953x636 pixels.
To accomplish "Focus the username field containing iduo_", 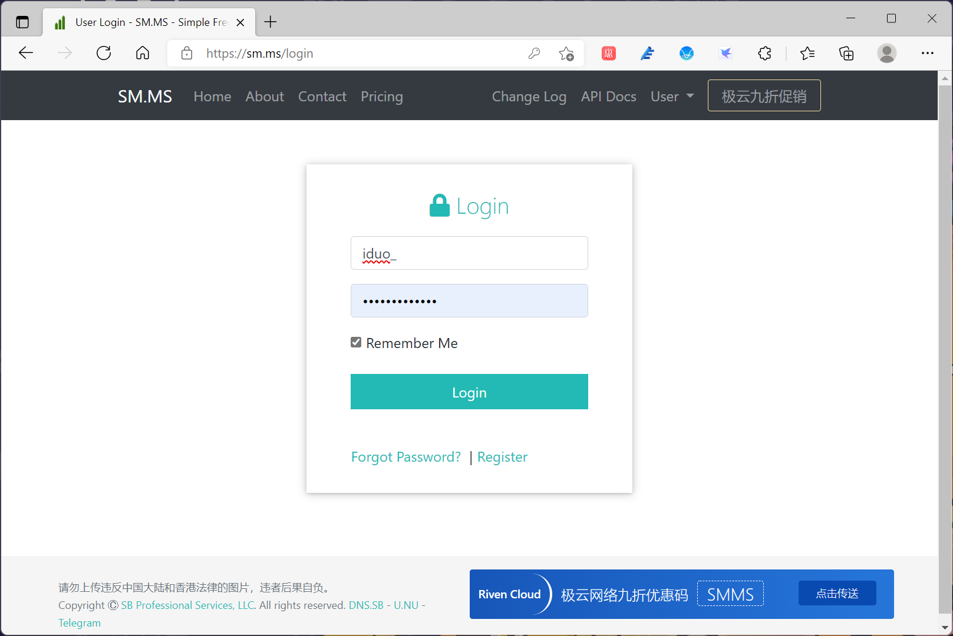I will pos(469,253).
